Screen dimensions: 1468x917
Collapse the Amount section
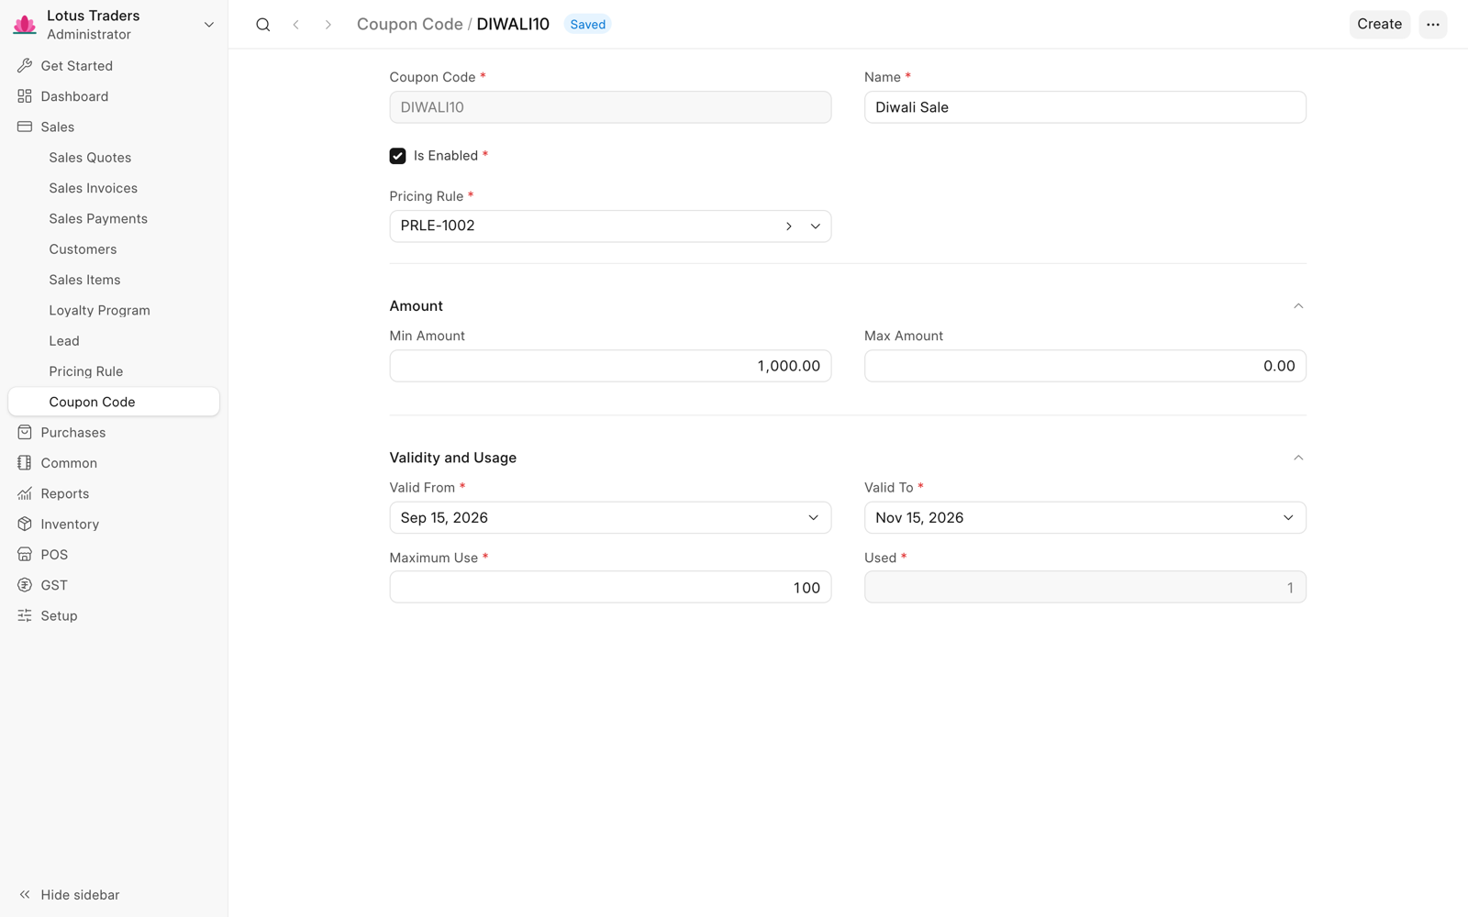coord(1298,306)
